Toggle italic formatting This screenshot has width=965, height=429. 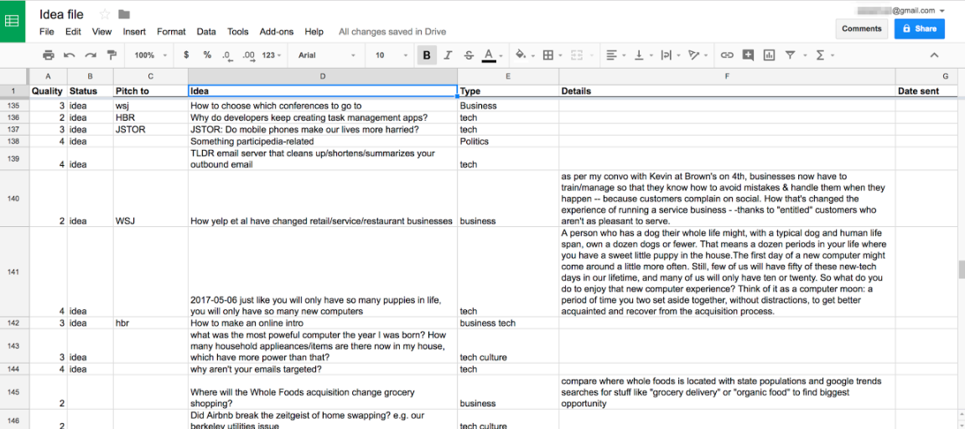coord(448,55)
